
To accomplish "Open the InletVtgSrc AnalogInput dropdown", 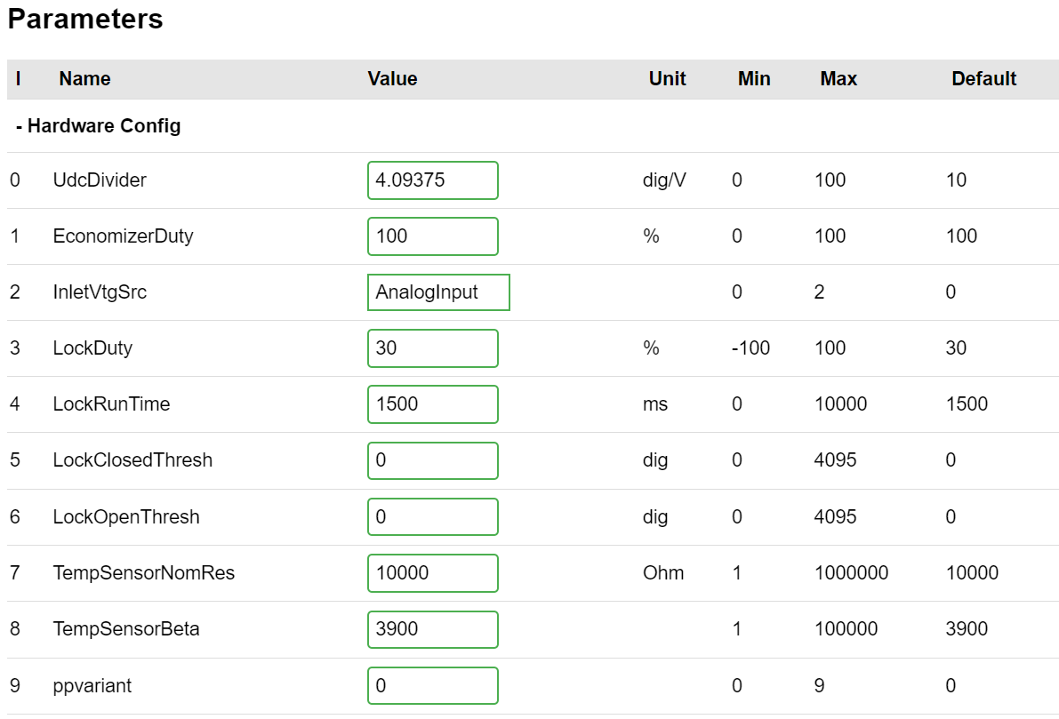I will point(437,292).
